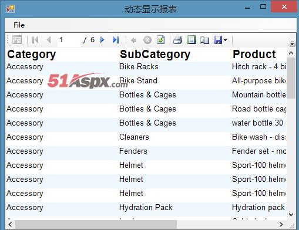Click the Mountain bottle product cell

(259, 94)
